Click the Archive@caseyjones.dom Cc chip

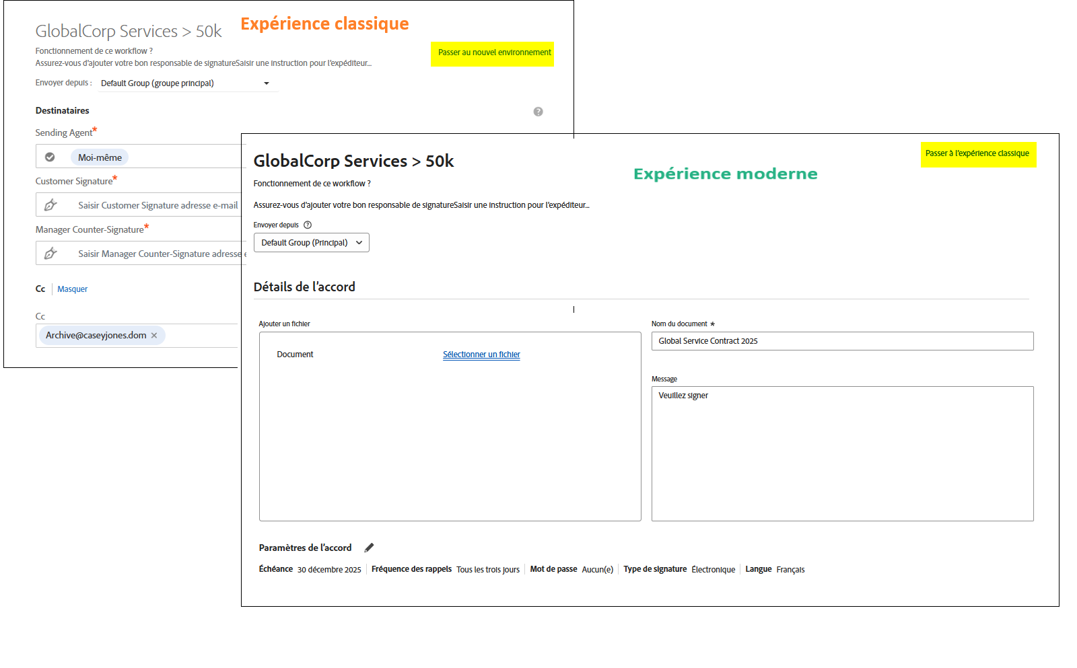point(102,335)
